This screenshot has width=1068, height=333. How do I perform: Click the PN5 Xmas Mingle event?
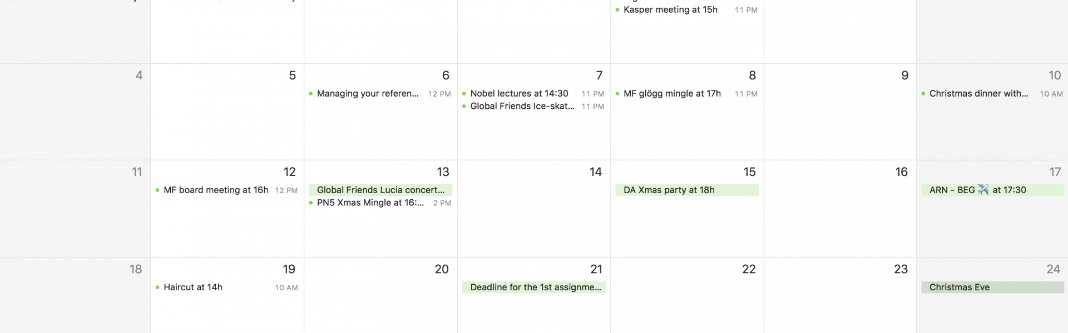click(380, 203)
